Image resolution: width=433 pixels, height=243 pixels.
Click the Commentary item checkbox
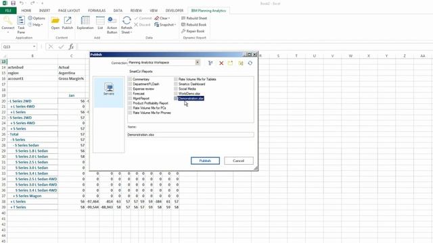[x=130, y=80]
